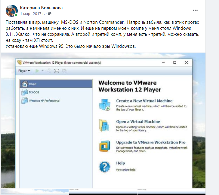Click the green Play virtual machine button
219x195 pixels.
37,71
